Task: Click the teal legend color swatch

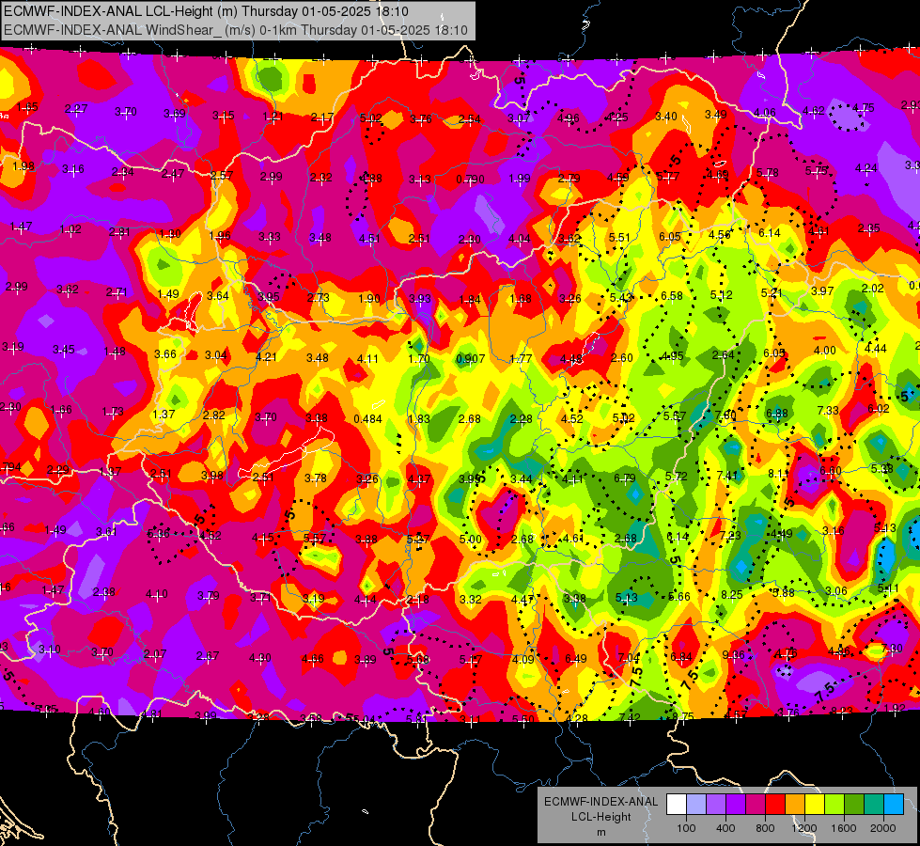Action: pos(874,805)
